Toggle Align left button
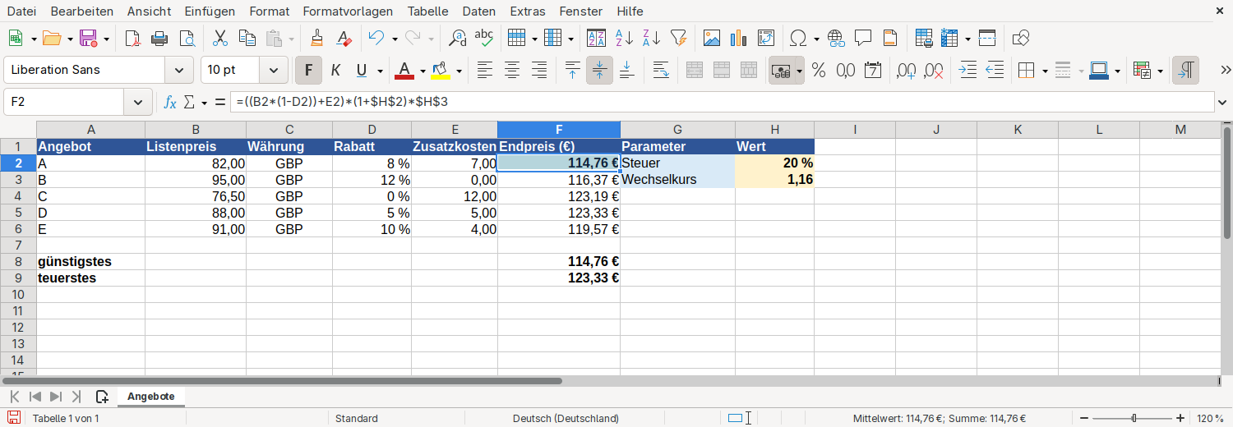 click(485, 70)
